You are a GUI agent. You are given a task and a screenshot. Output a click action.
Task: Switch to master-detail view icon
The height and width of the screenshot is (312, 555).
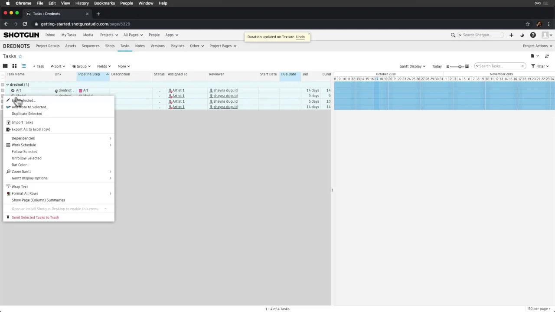(5, 66)
